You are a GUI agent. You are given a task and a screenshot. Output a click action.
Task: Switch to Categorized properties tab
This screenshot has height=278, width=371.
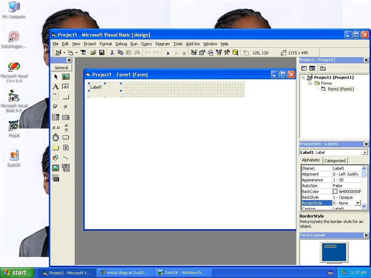tap(335, 160)
